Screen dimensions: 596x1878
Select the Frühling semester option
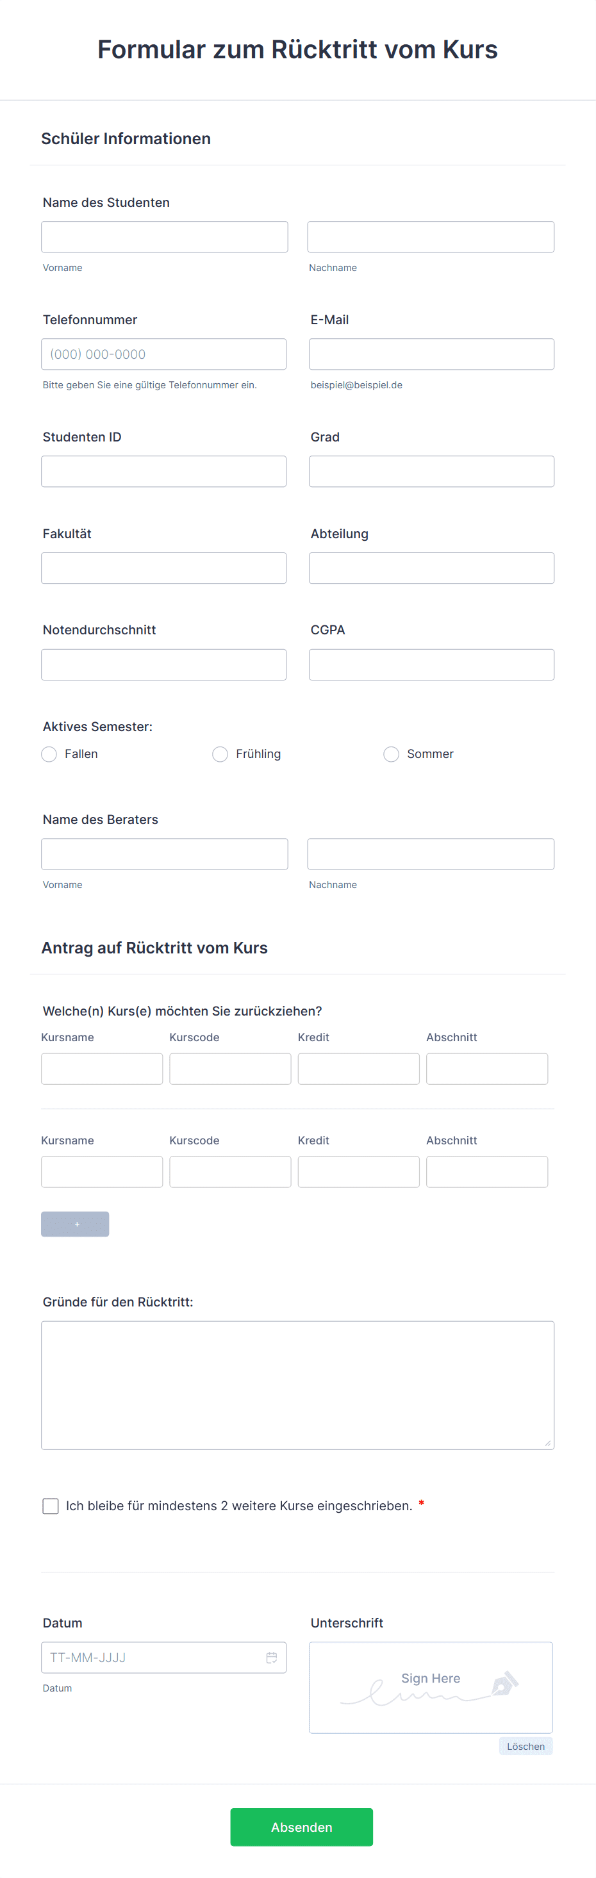(220, 754)
